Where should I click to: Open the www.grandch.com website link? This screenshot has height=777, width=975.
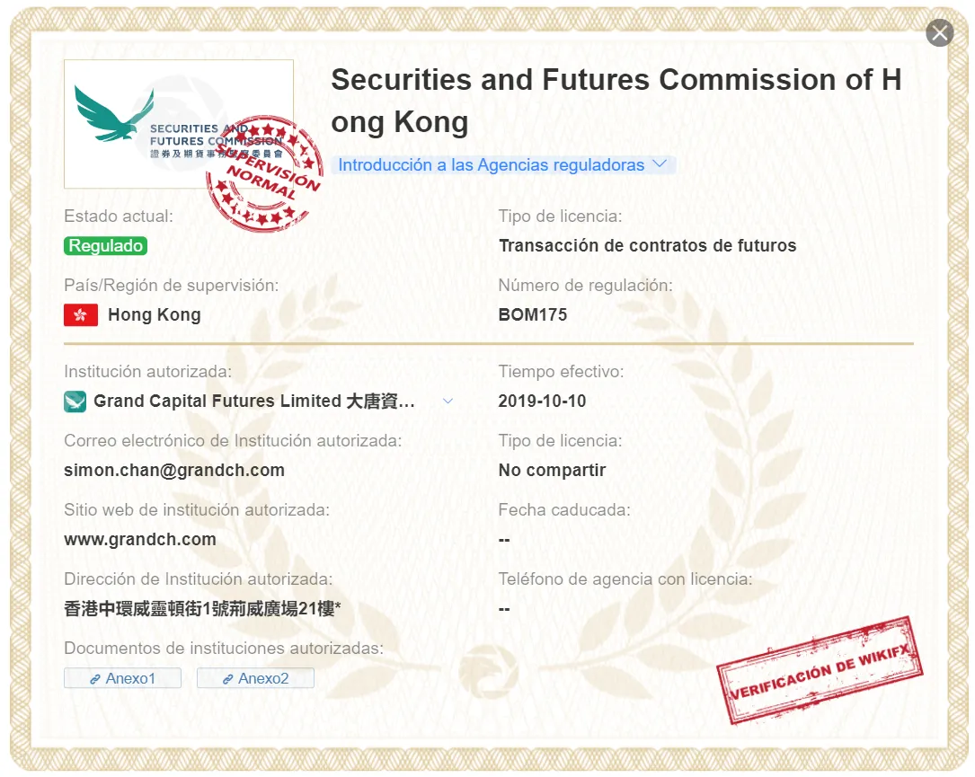140,539
